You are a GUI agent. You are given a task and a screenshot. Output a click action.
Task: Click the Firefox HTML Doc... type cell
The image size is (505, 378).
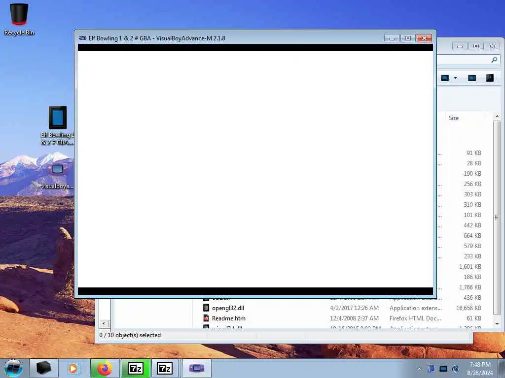click(x=415, y=318)
